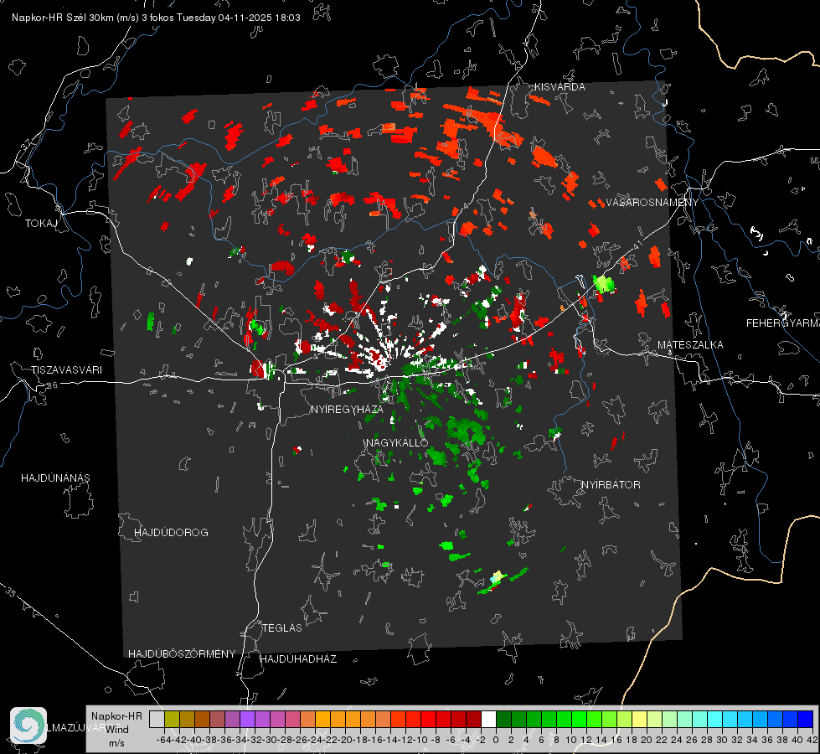Click the FEHÉRGYARMAT label at right edge
The image size is (820, 754).
click(782, 323)
